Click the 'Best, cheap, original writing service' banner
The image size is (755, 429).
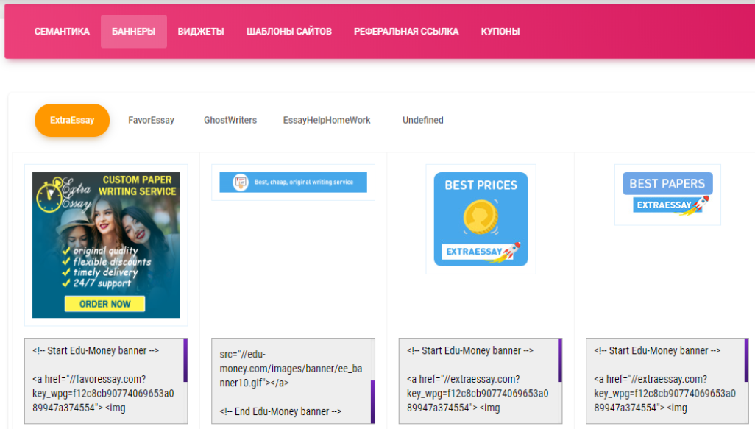[x=293, y=182]
